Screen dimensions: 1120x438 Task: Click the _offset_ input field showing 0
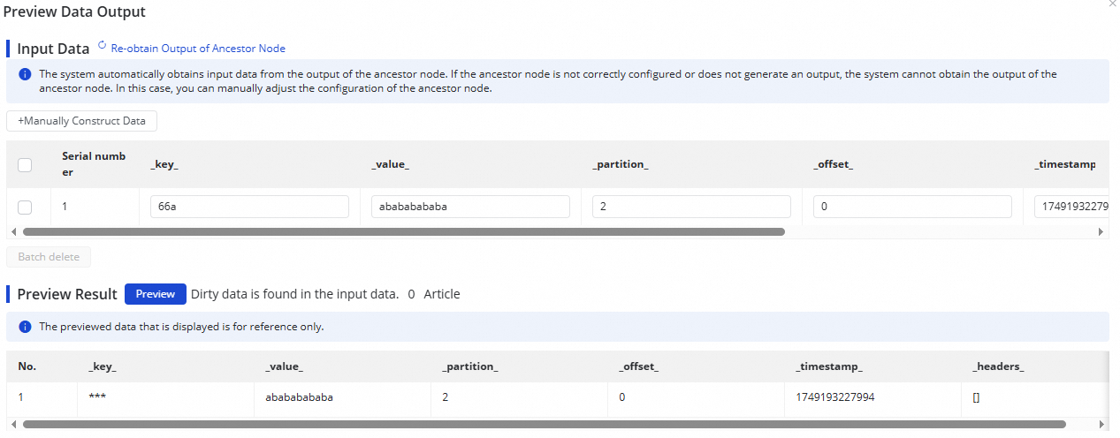click(912, 207)
